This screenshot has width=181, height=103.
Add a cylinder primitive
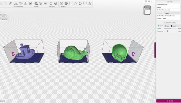(71, 3)
